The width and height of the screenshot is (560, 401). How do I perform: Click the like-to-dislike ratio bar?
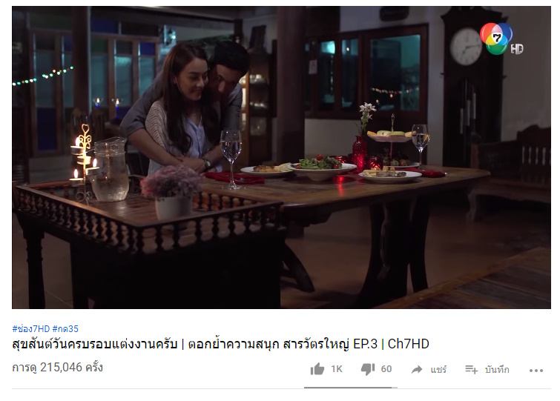coord(351,387)
